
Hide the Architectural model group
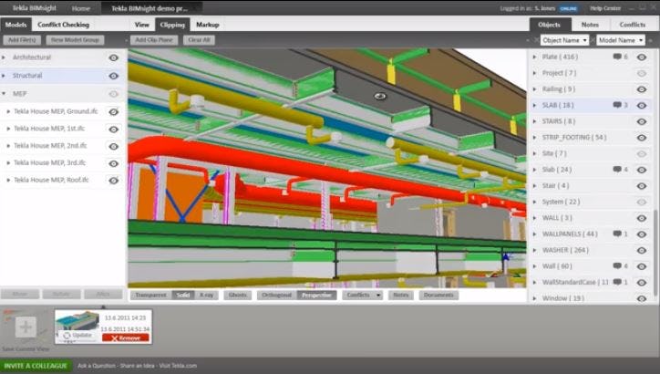point(114,57)
